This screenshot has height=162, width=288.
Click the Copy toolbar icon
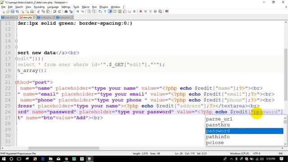click(43, 12)
